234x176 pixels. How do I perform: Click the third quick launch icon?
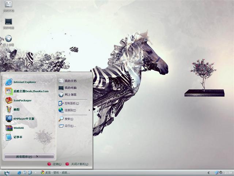pos(30,173)
